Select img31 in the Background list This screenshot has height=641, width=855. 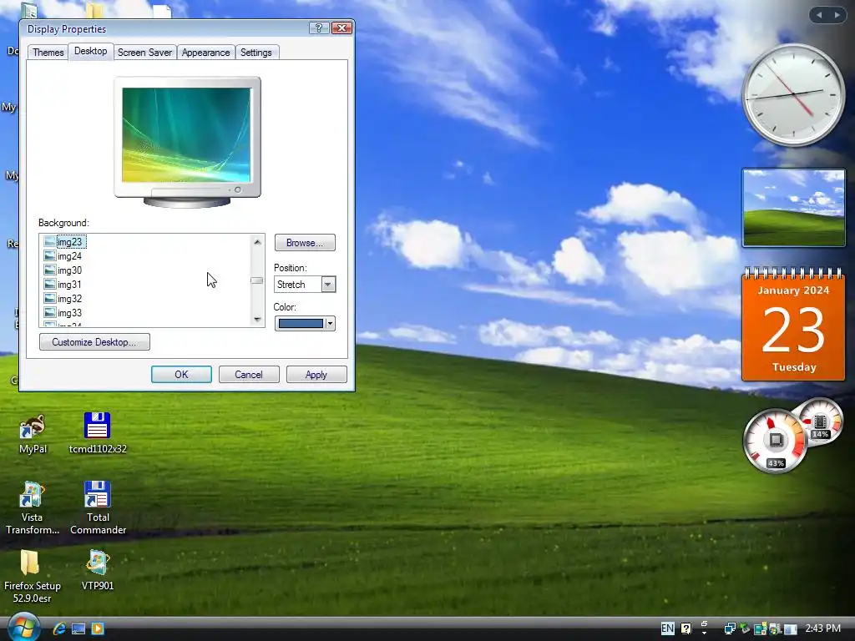click(70, 284)
